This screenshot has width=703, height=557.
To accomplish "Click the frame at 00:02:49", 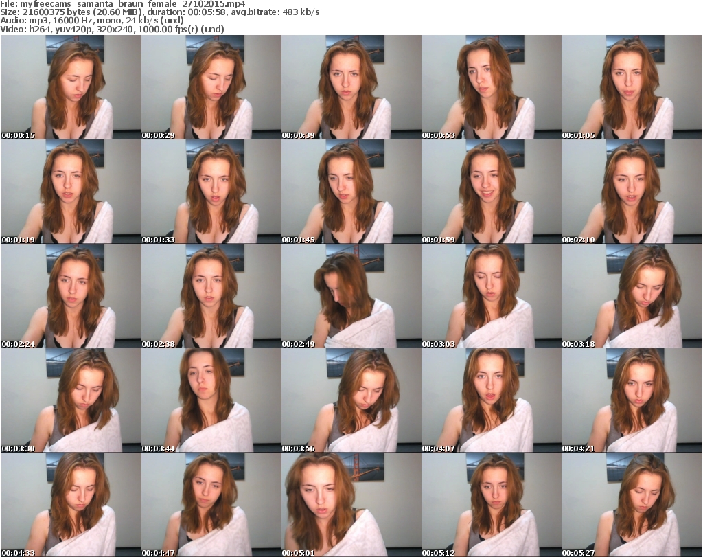I will point(351,296).
